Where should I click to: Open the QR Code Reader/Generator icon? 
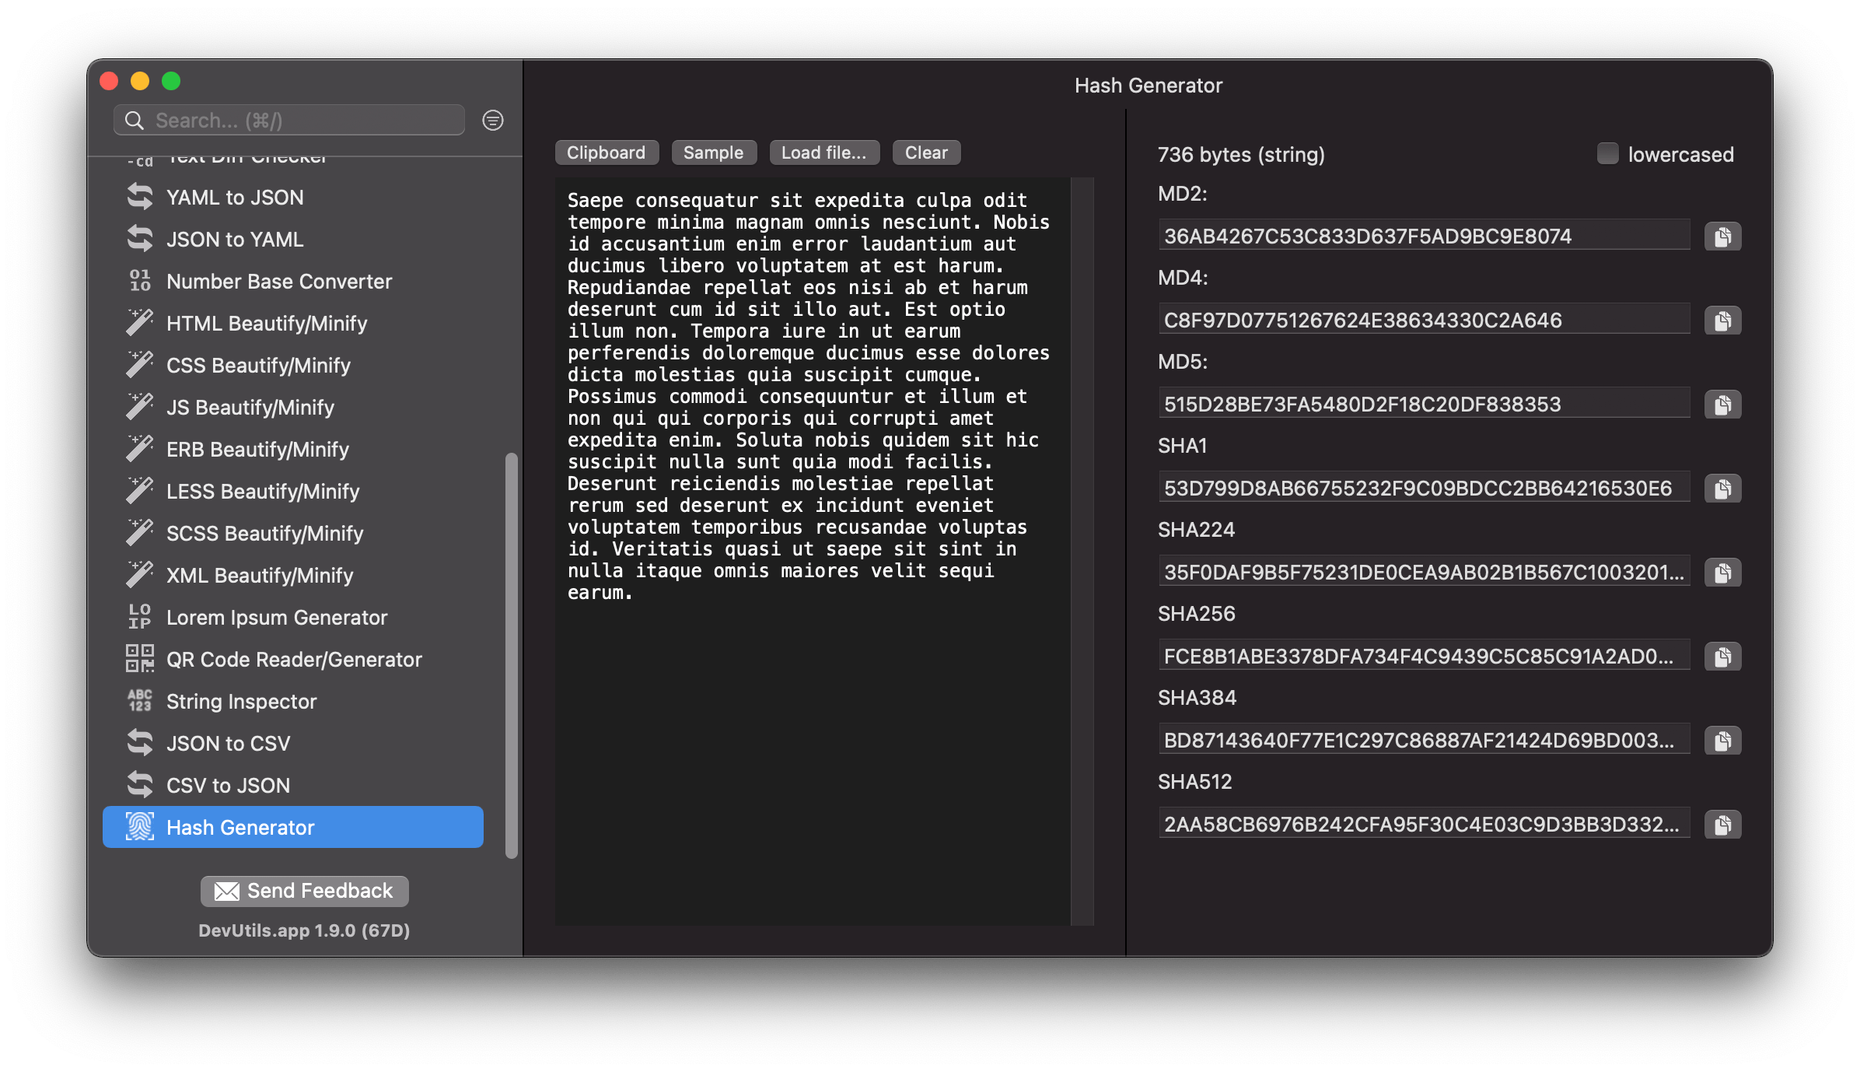(140, 659)
